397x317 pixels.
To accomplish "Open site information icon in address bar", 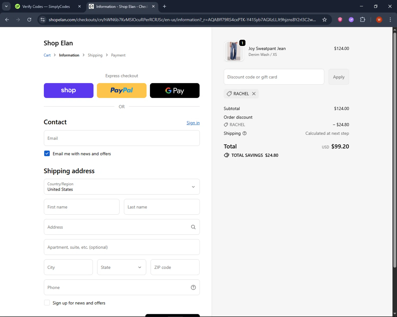I will 43,20.
